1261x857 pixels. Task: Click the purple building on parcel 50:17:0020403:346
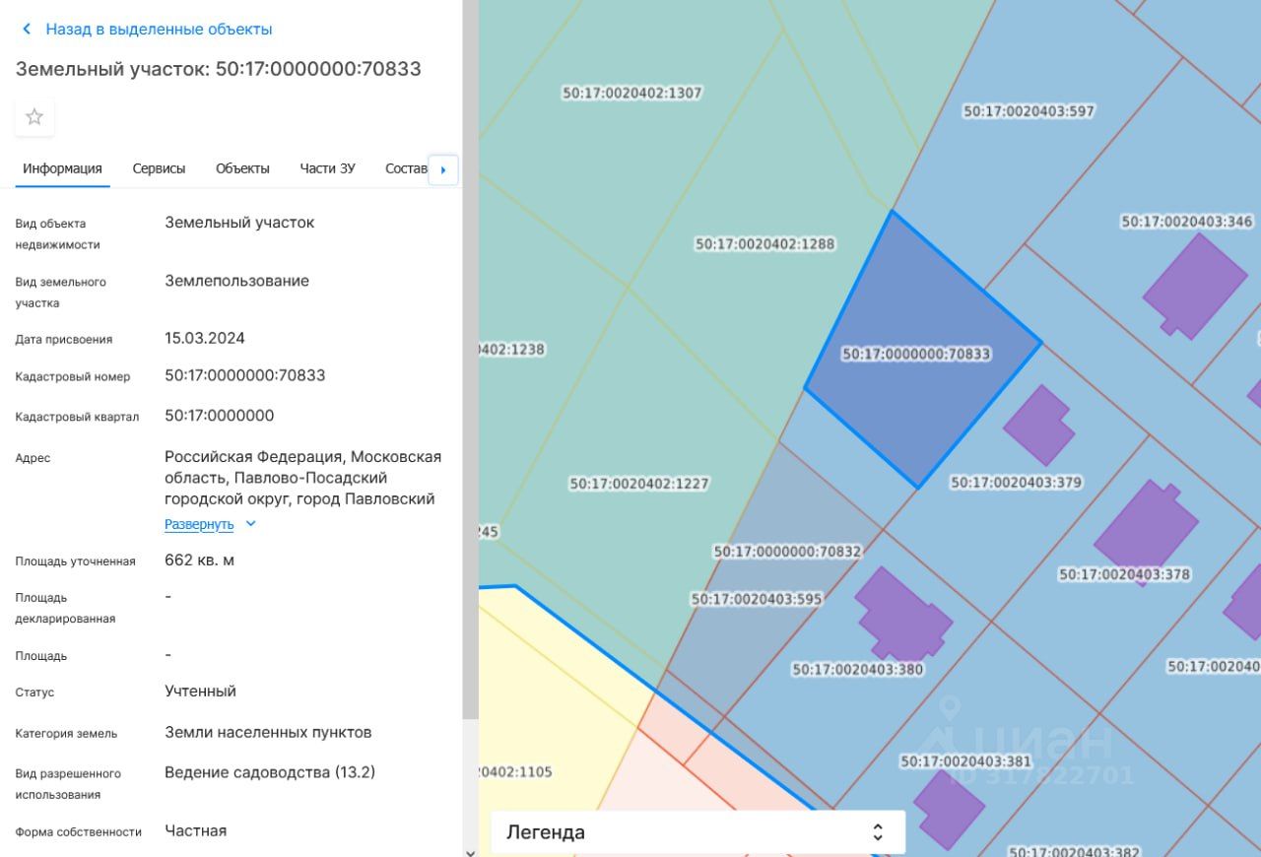coord(1195,286)
